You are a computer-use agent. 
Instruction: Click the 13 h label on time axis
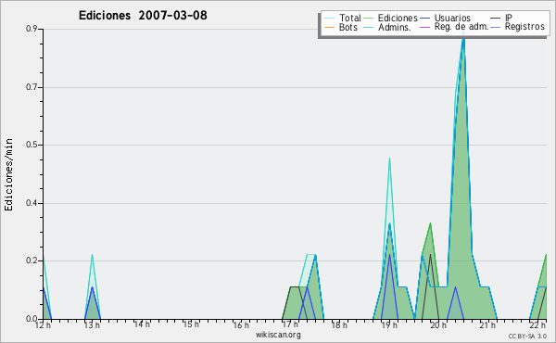[92, 324]
